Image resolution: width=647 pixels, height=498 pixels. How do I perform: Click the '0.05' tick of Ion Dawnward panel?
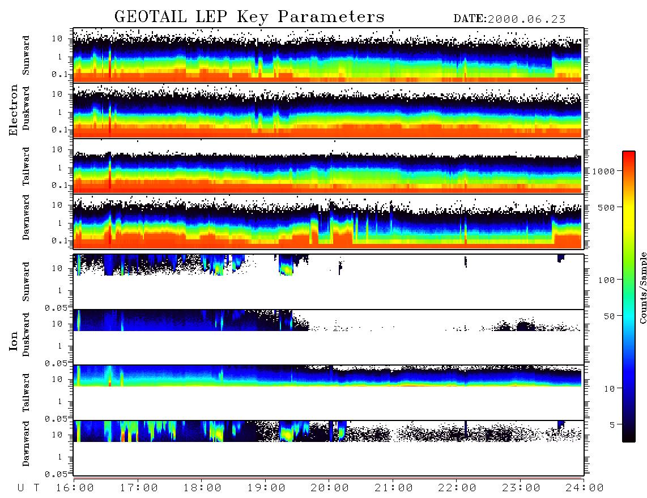56,474
